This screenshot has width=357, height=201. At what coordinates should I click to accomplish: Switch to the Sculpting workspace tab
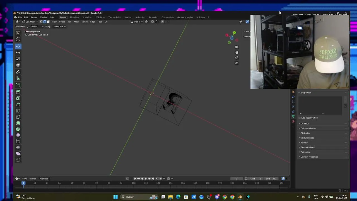click(87, 17)
